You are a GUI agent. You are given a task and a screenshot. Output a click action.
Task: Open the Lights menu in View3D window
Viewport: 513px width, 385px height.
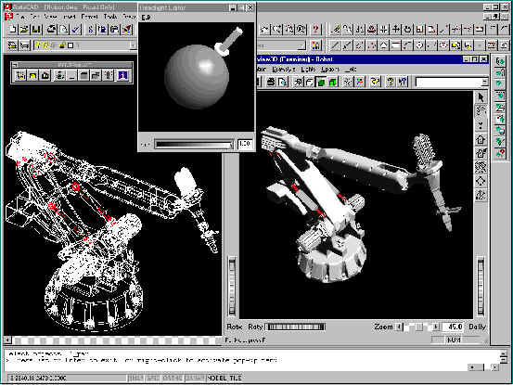(308, 70)
